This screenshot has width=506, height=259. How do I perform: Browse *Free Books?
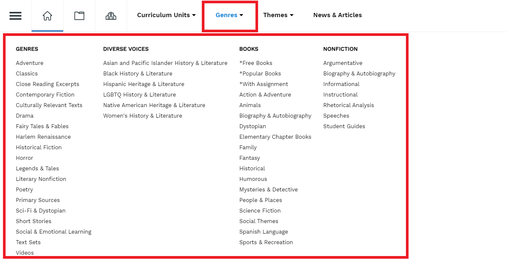point(256,63)
